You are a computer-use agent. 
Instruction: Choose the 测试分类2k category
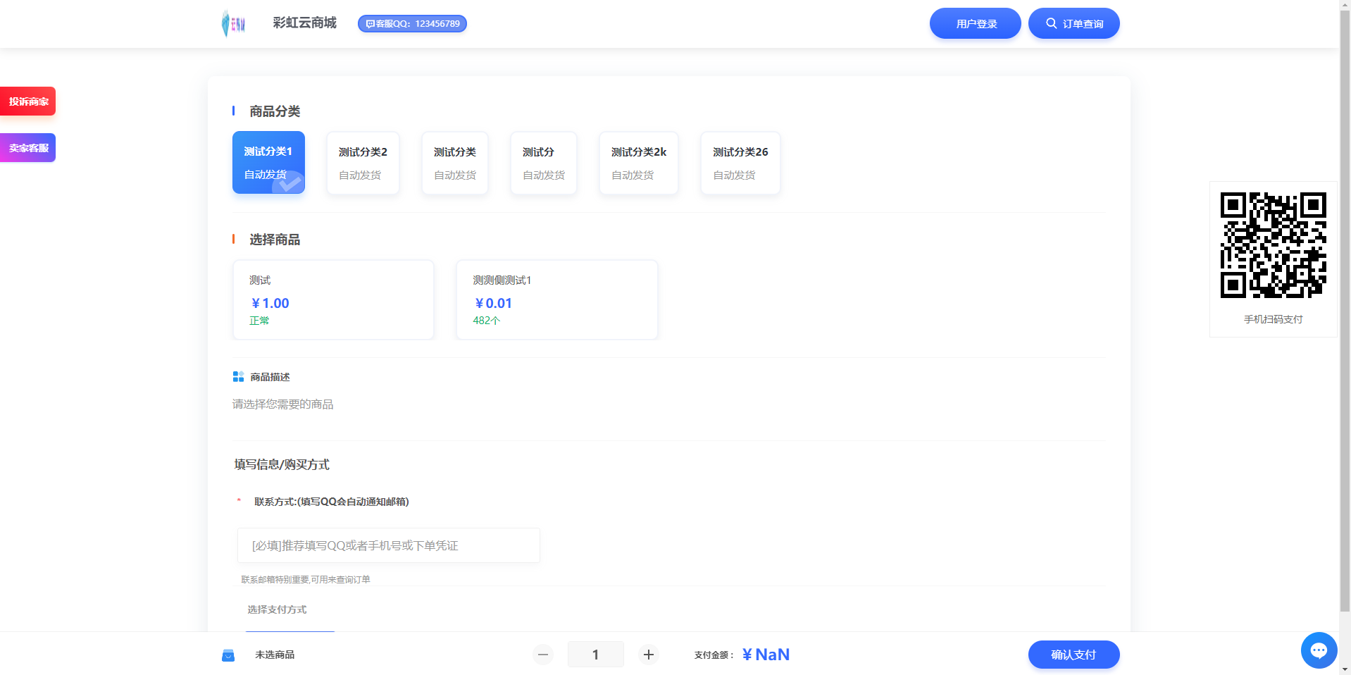coord(638,163)
